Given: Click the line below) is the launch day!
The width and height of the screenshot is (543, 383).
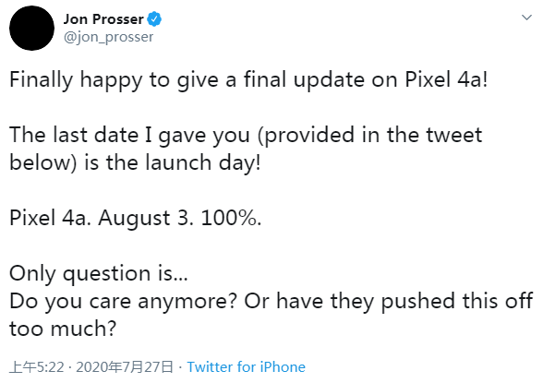Looking at the screenshot, I should point(135,163).
